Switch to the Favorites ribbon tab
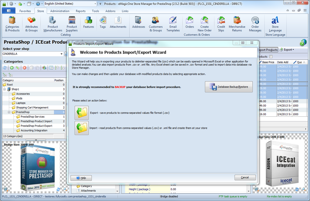310x201 pixels. [x=25, y=11]
